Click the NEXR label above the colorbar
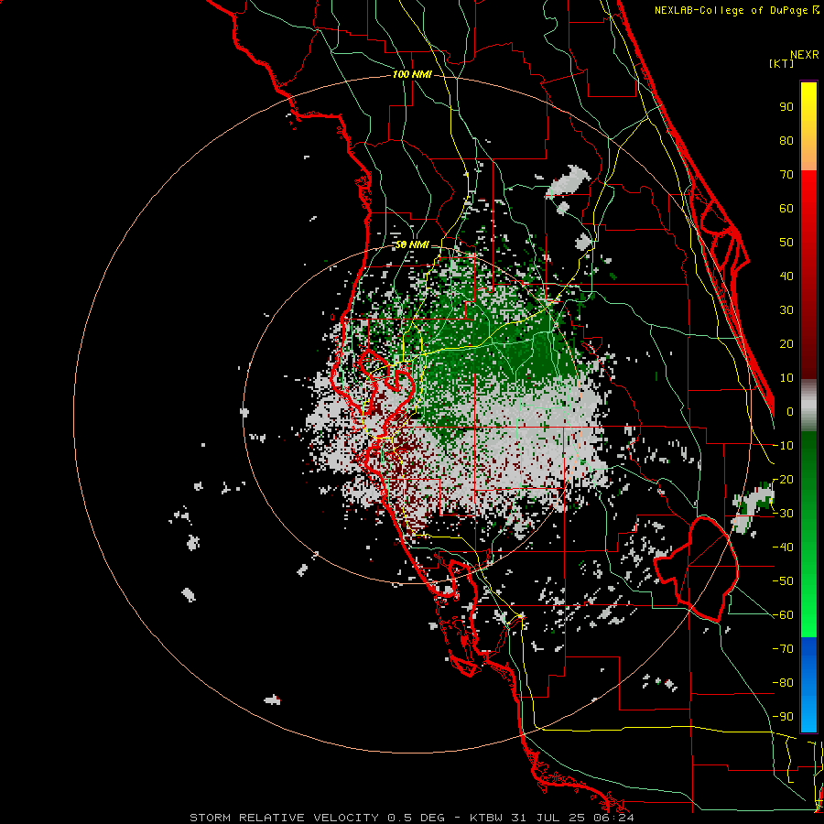Viewport: 824px width, 824px height. coord(805,55)
